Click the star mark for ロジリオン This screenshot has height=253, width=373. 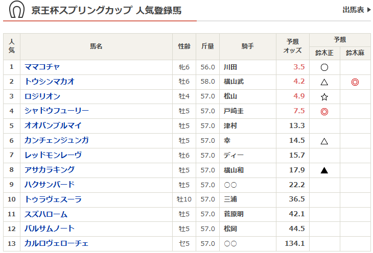(324, 96)
